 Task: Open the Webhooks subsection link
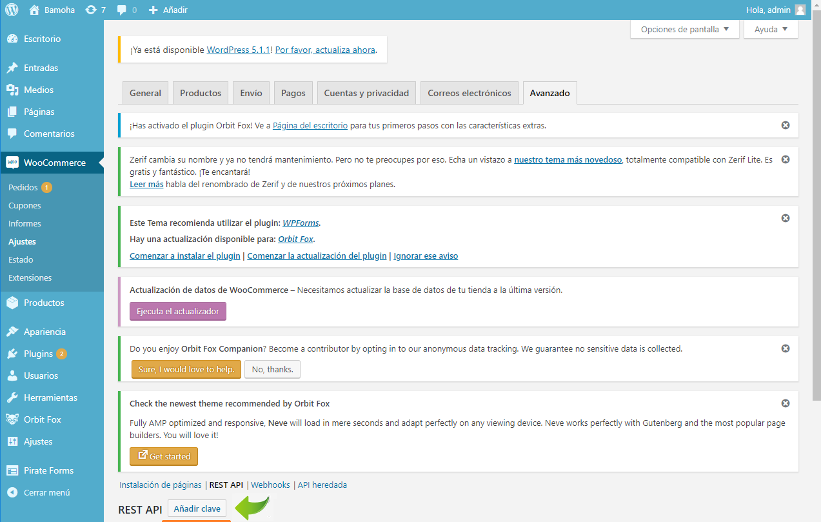(270, 485)
